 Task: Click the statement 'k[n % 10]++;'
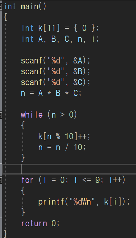coord(64,136)
